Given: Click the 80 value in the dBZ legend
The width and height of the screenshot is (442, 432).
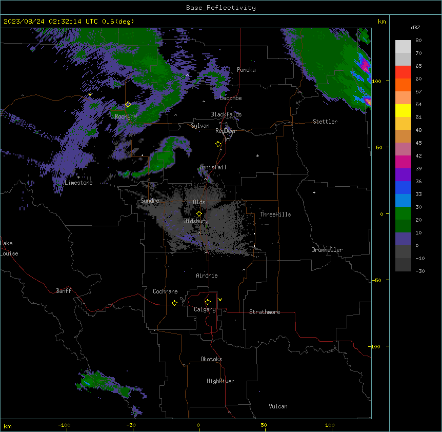Looking at the screenshot, I should coord(418,41).
